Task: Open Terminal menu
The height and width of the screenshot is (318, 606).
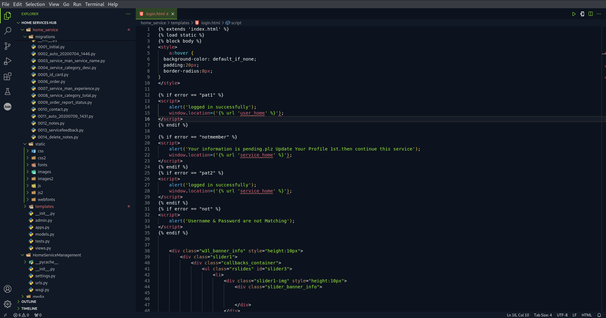Action: (x=94, y=4)
